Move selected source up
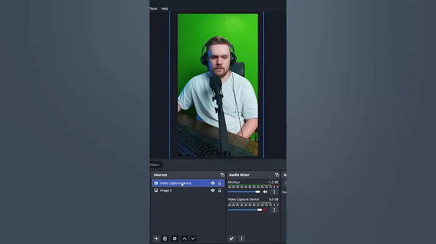The image size is (436, 244). tap(185, 239)
